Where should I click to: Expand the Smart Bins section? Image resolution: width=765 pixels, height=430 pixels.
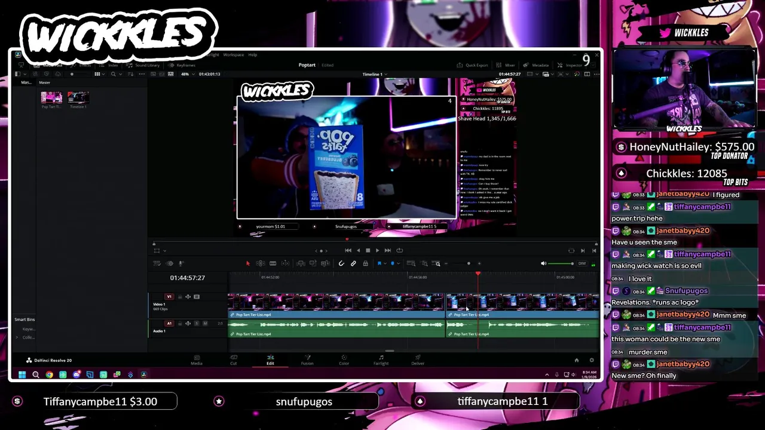25,320
